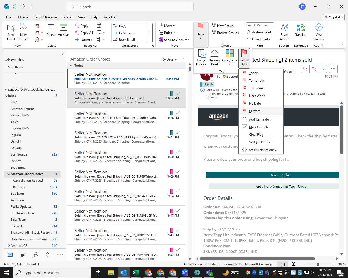Click reading pane Forward arrow icon
The width and height of the screenshot is (348, 278).
click(x=322, y=69)
